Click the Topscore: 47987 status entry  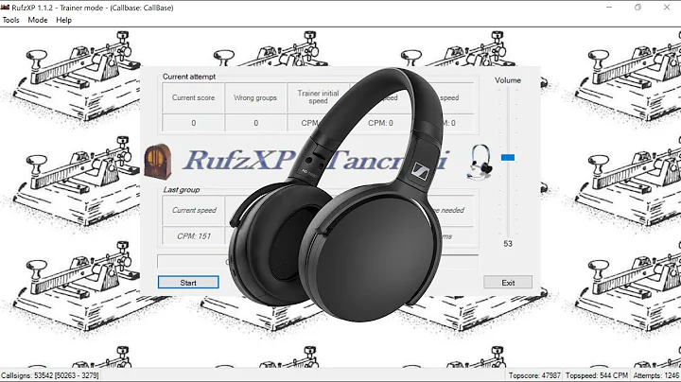click(x=534, y=375)
